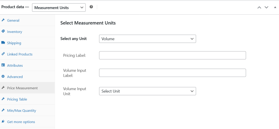The width and height of the screenshot is (279, 129).
Task: Open the Select any Unit dropdown
Action: [x=147, y=39]
